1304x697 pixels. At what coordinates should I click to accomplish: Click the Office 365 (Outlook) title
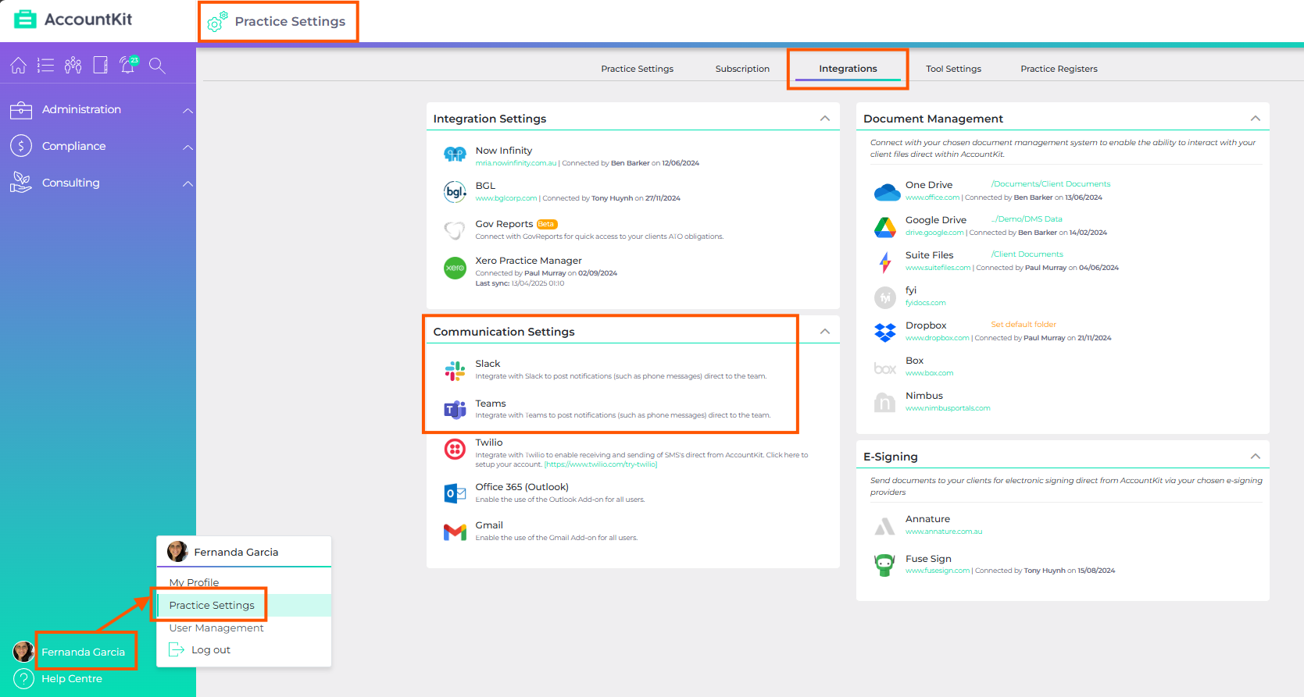522,487
